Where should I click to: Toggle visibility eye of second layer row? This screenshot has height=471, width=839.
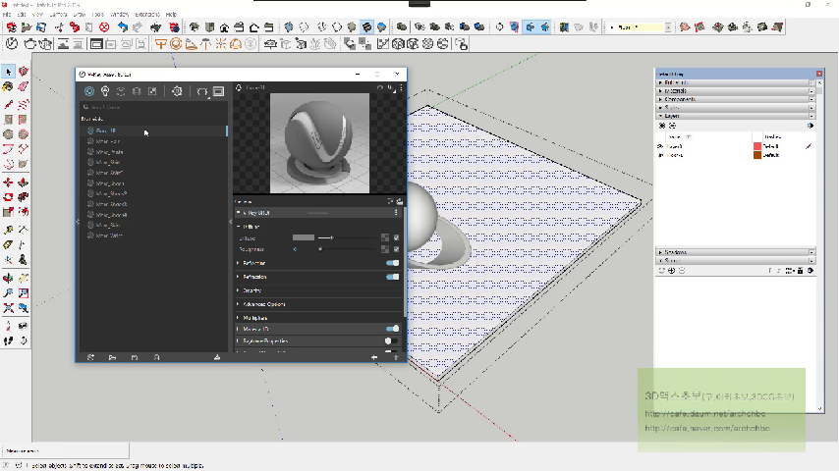pos(660,155)
